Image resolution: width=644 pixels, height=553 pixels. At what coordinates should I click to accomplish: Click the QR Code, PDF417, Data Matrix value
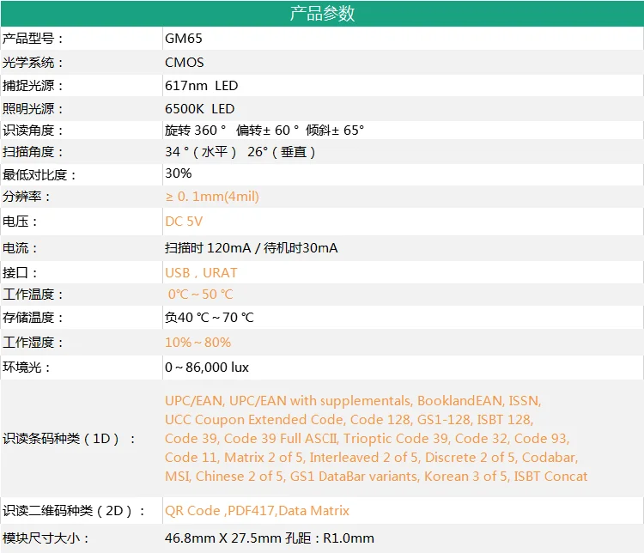(x=257, y=511)
